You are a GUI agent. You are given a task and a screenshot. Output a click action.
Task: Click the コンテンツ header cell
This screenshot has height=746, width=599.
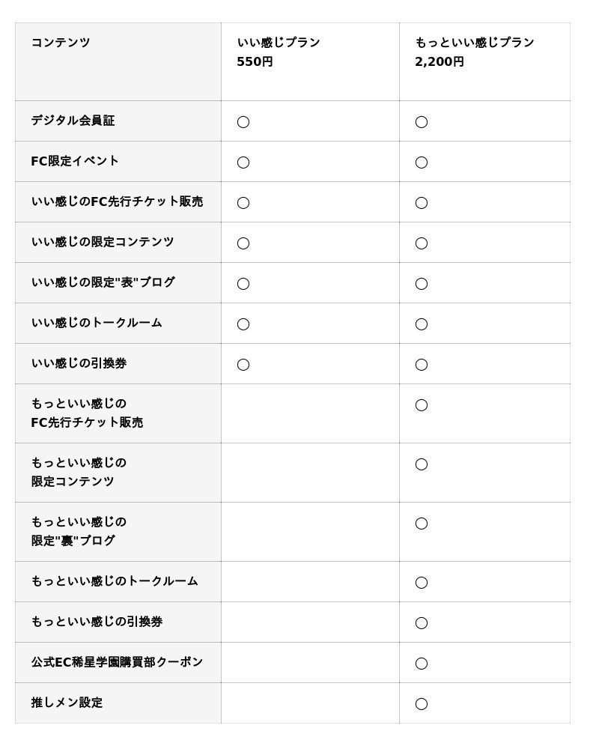61,43
